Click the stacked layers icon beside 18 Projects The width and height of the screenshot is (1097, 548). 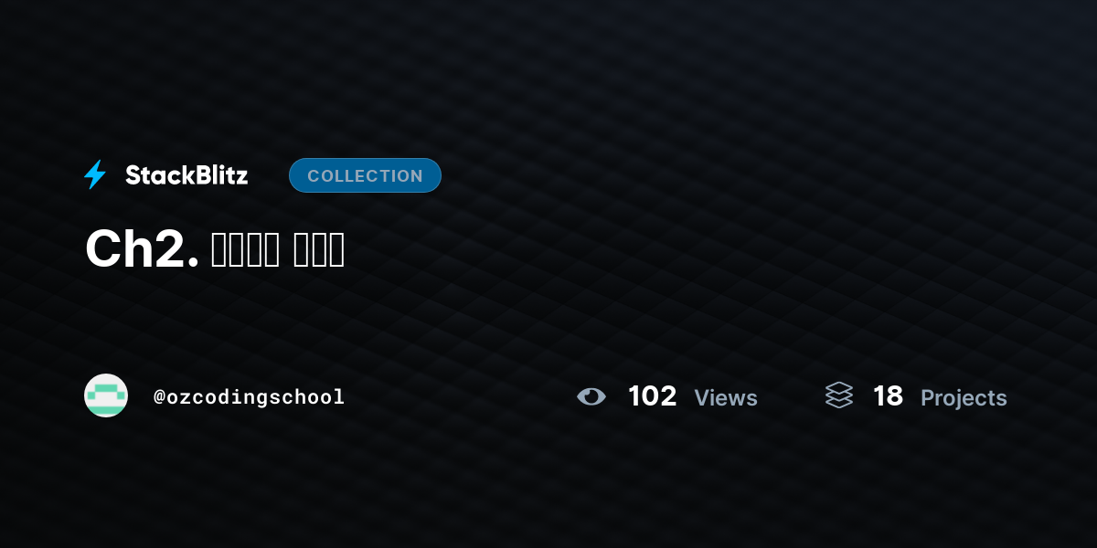point(839,395)
